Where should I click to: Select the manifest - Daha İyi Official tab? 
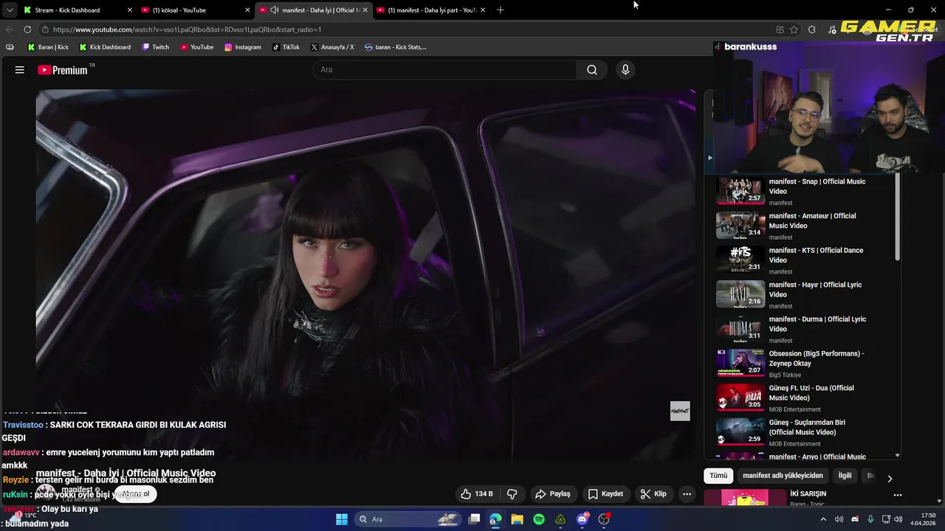point(314,10)
